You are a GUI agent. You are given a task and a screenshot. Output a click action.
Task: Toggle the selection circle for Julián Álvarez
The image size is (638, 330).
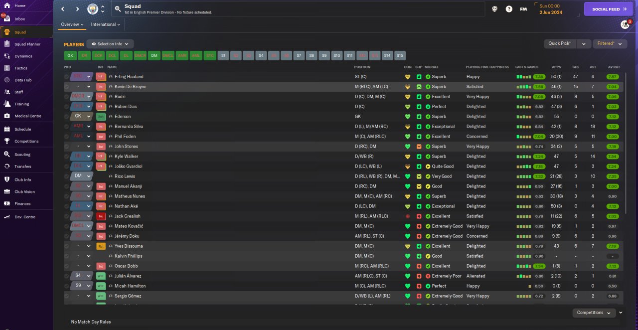[67, 276]
